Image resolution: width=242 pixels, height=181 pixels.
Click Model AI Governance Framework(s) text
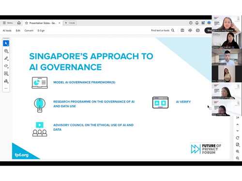pyautogui.click(x=84, y=83)
